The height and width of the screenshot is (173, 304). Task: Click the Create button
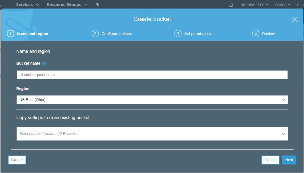coord(17,160)
